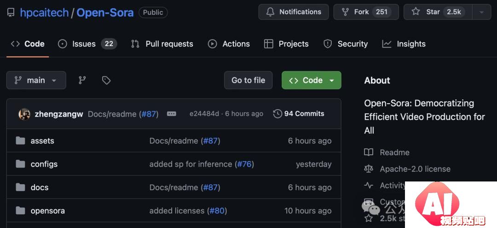Click the Fork count 251
497x228 pixels.
381,12
